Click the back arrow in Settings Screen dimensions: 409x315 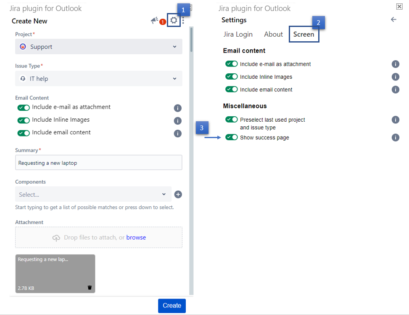(393, 20)
